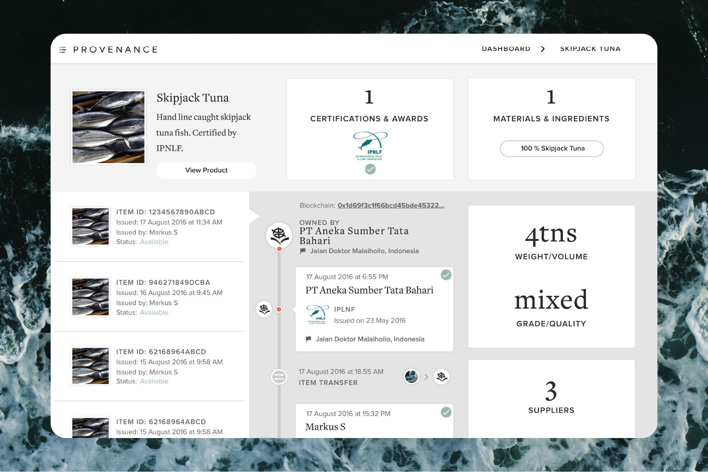
Task: Click the IPNLF logo under Certifications & Awards
Action: click(x=370, y=146)
